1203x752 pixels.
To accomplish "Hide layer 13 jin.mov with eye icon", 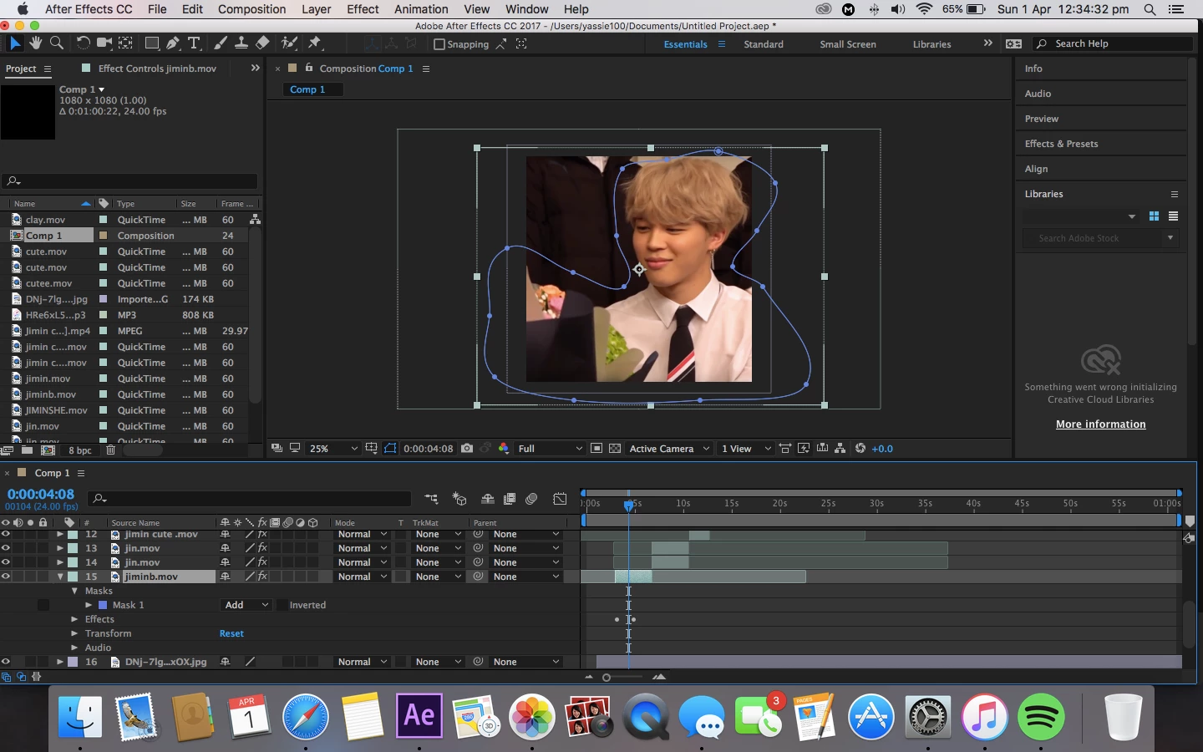I will [x=6, y=548].
